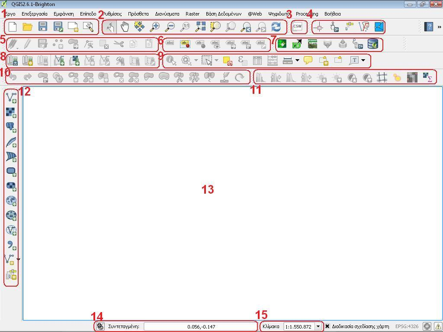Open the composer manager wrench icon
This screenshot has height=332, width=443.
pyautogui.click(x=88, y=27)
